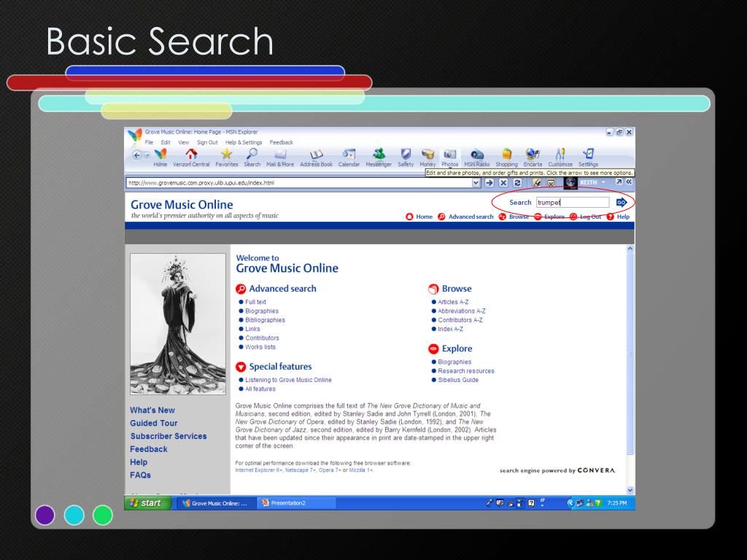747x560 pixels.
Task: Open the Works lists link
Action: [260, 347]
